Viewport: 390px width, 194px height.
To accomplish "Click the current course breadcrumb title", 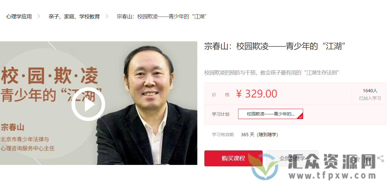I will pyautogui.click(x=162, y=16).
